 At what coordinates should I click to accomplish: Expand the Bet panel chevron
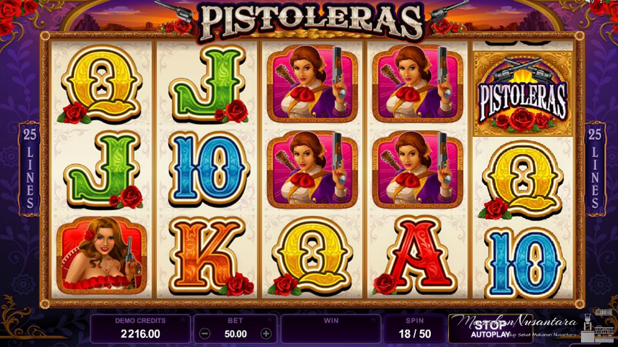tap(270, 320)
